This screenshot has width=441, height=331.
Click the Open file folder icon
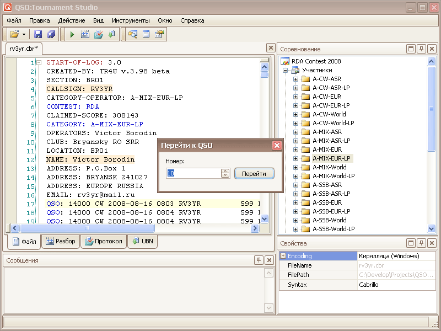click(14, 34)
